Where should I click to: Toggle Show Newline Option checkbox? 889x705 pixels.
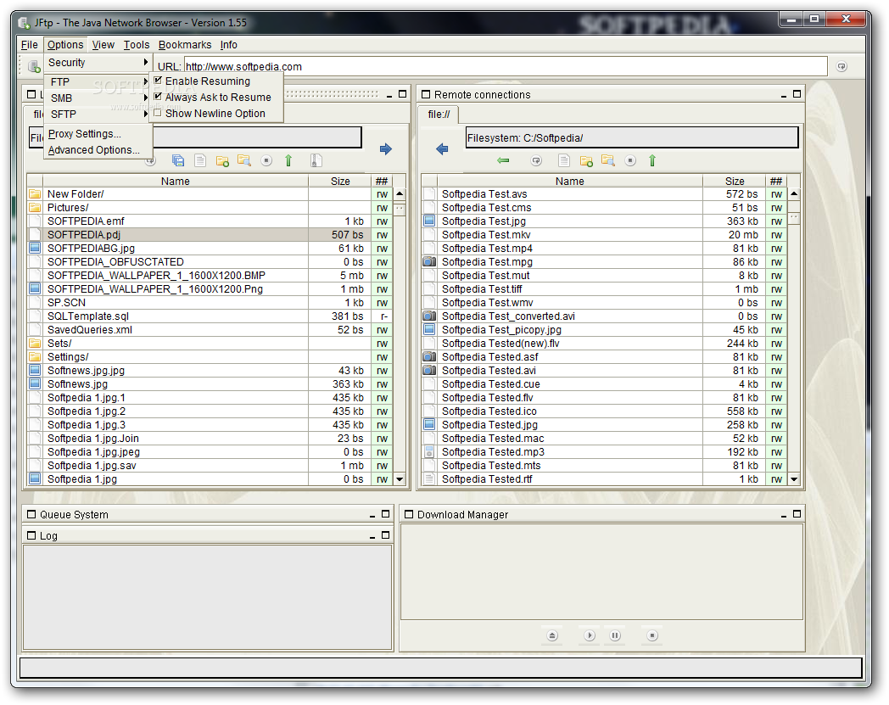[x=158, y=113]
